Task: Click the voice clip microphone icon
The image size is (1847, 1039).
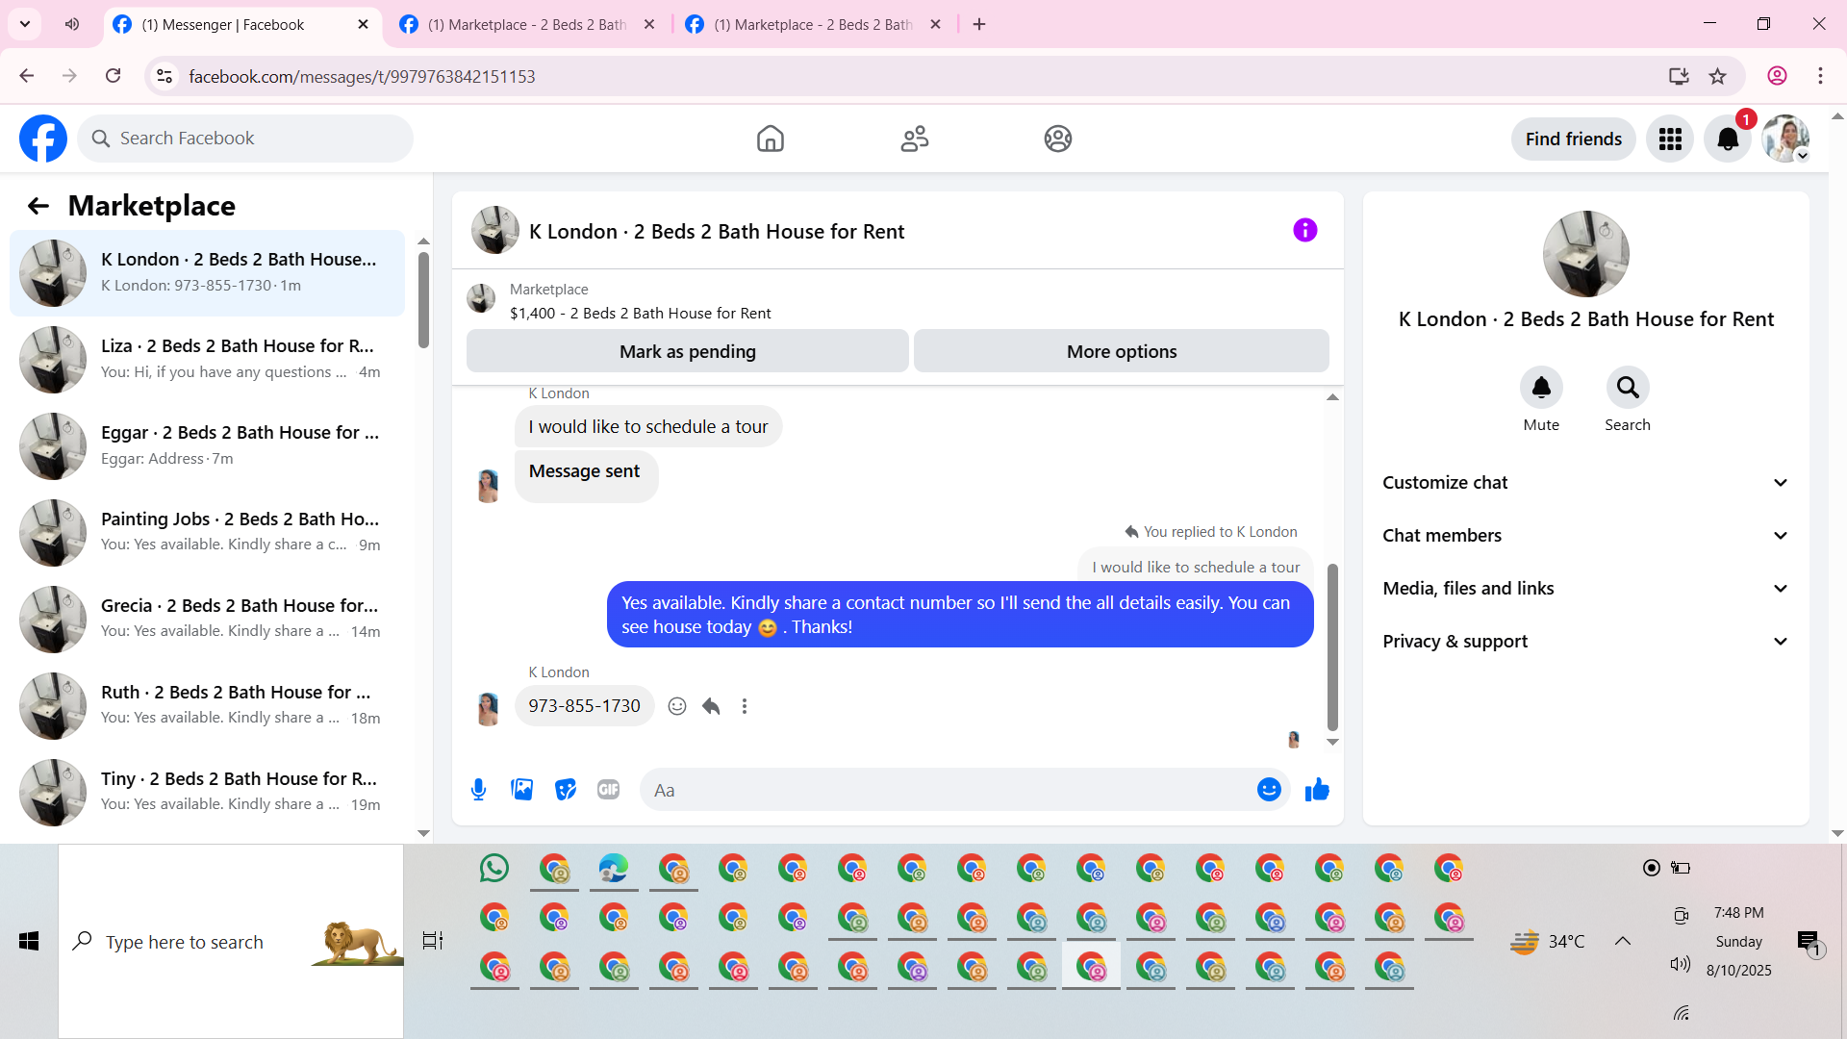Action: click(478, 790)
